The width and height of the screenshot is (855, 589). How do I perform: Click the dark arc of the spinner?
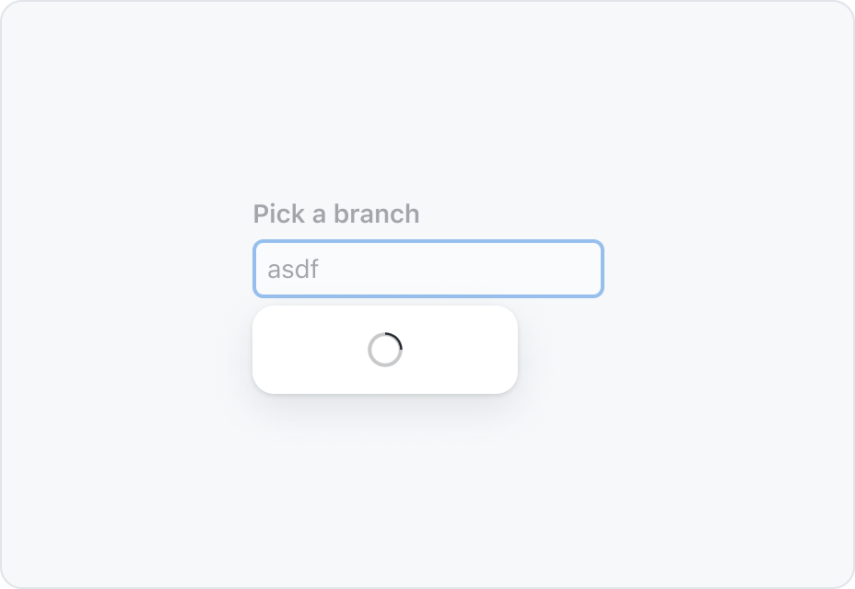coord(396,338)
